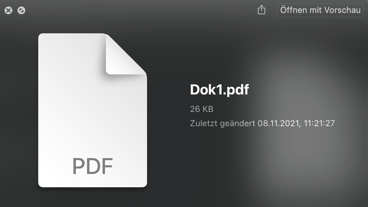Click the 26 KB file size text
This screenshot has height=207, width=368.
point(201,109)
